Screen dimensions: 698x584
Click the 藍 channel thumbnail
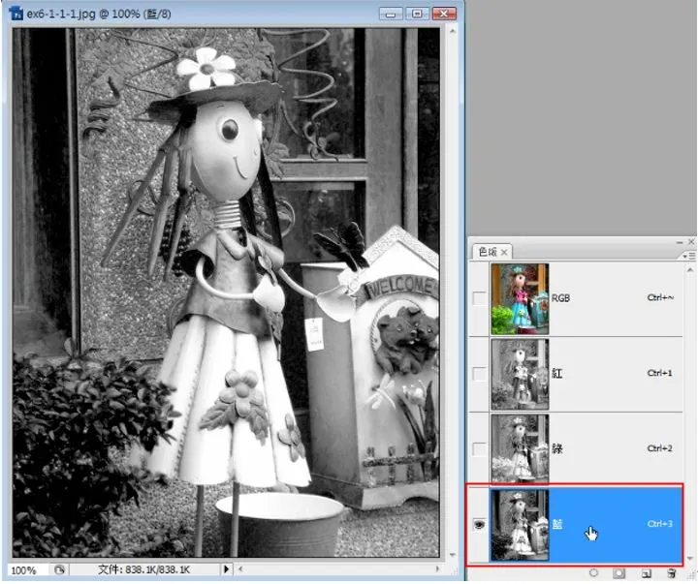click(520, 525)
